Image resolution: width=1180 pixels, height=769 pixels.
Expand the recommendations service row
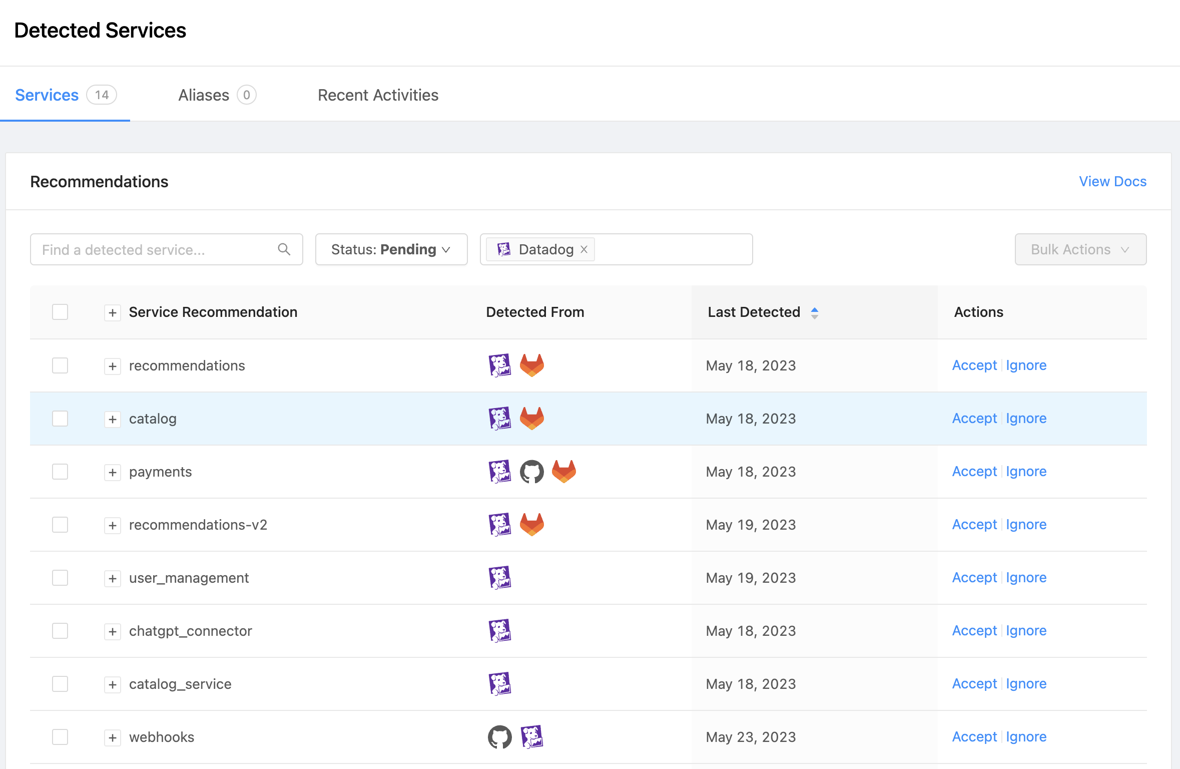[x=113, y=366]
